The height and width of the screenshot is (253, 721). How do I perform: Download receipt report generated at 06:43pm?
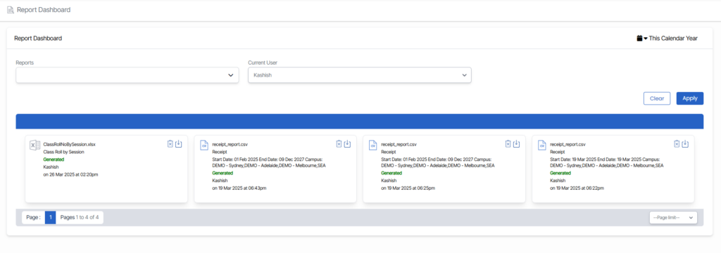348,144
